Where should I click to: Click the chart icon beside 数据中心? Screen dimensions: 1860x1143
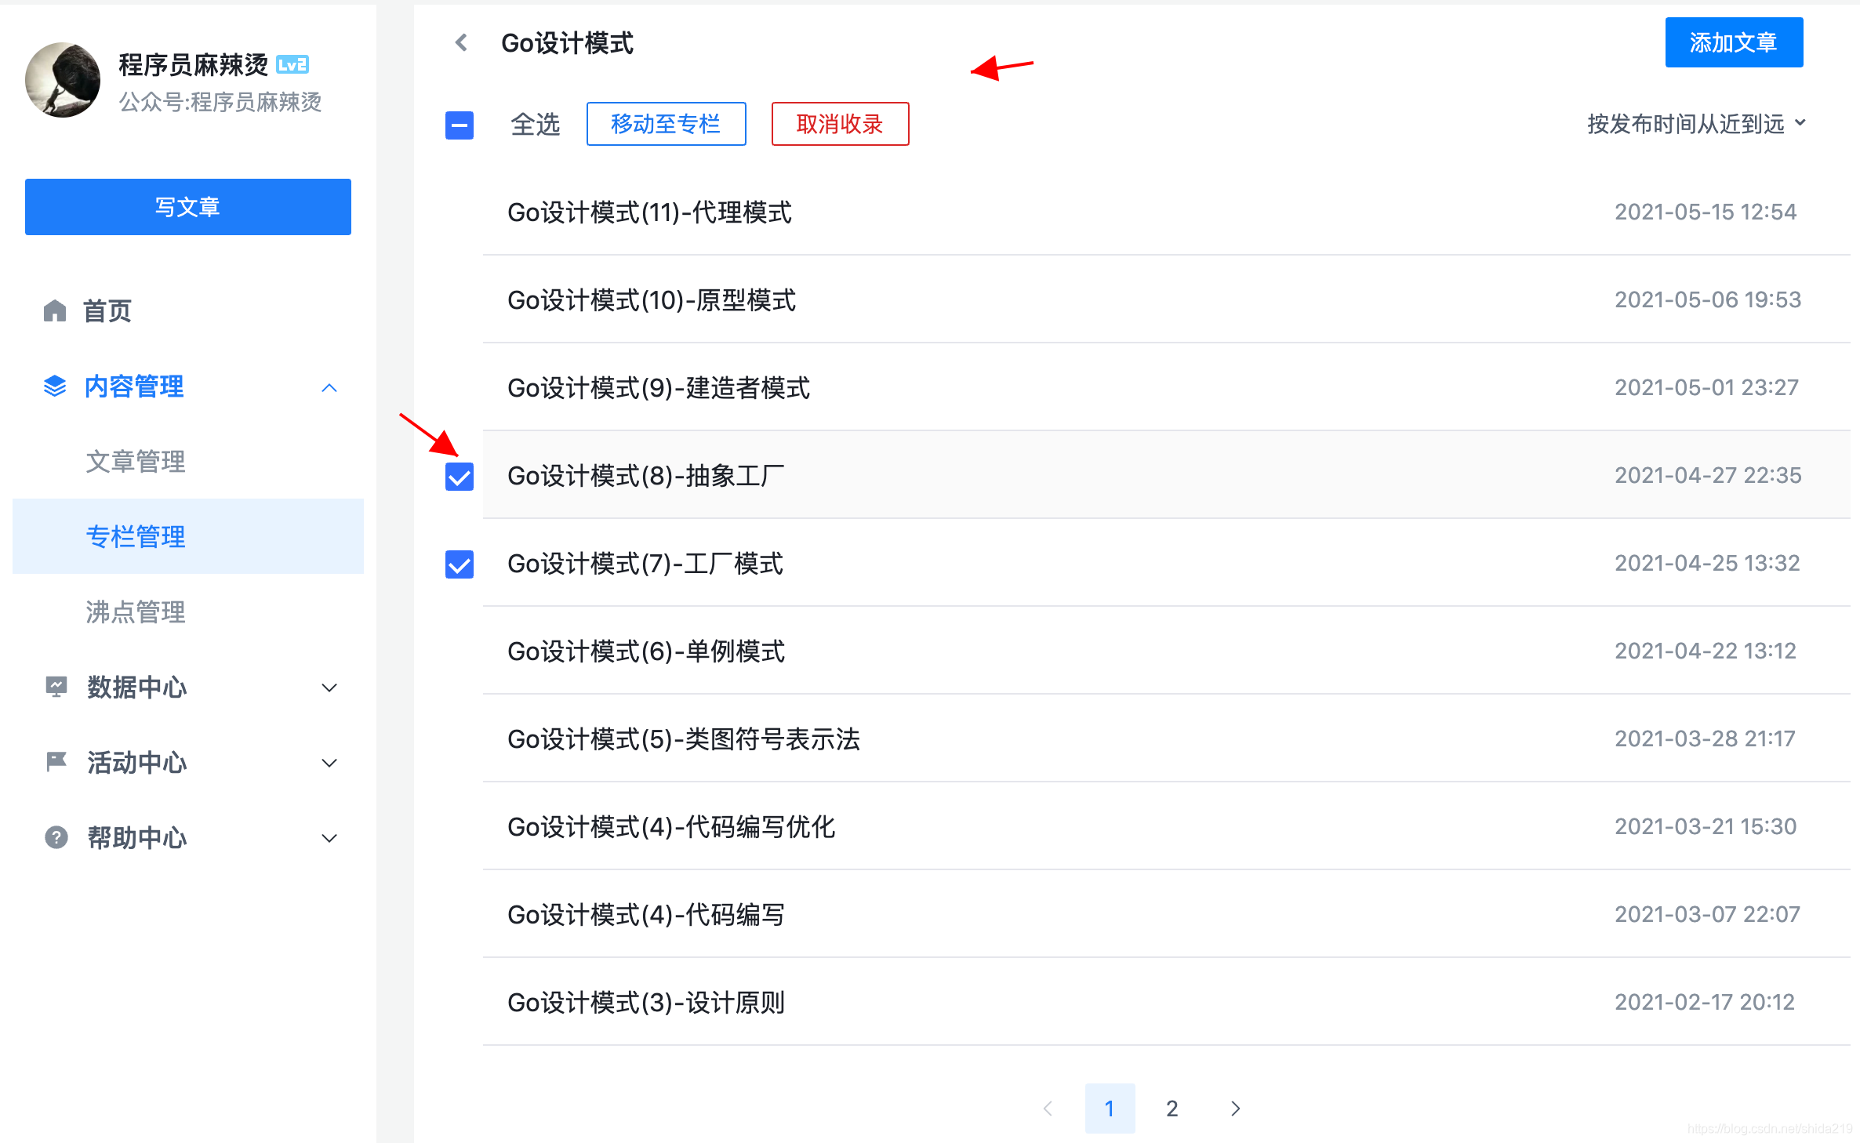55,687
